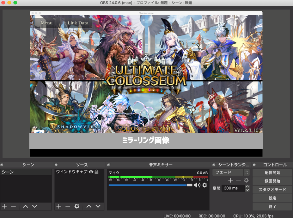Add a new scene with plus icon

(x=4, y=206)
